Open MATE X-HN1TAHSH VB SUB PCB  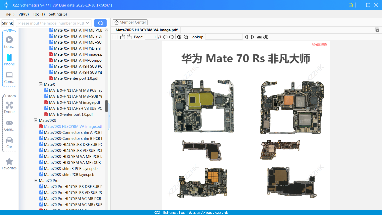[x=73, y=109]
